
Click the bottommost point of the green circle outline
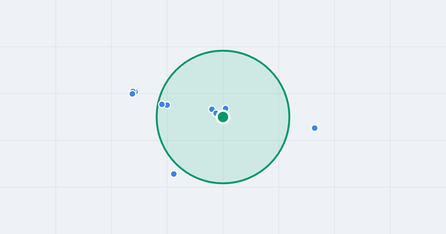pyautogui.click(x=223, y=183)
